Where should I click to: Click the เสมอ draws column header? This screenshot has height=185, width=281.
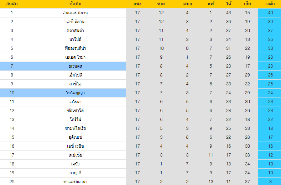click(x=187, y=4)
